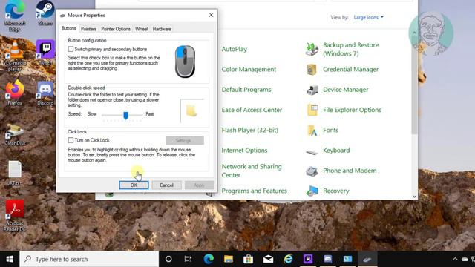Click File Explorer Options icon
Image resolution: width=475 pixels, height=267 pixels.
coord(312,110)
